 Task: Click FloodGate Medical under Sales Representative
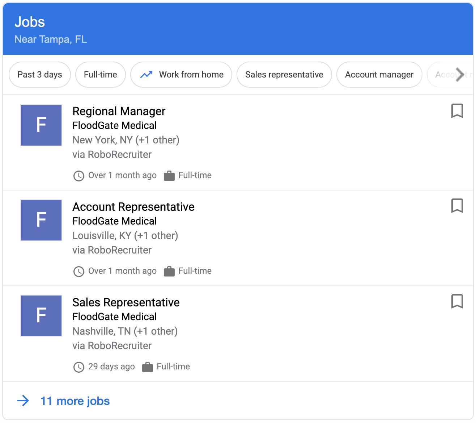(115, 317)
